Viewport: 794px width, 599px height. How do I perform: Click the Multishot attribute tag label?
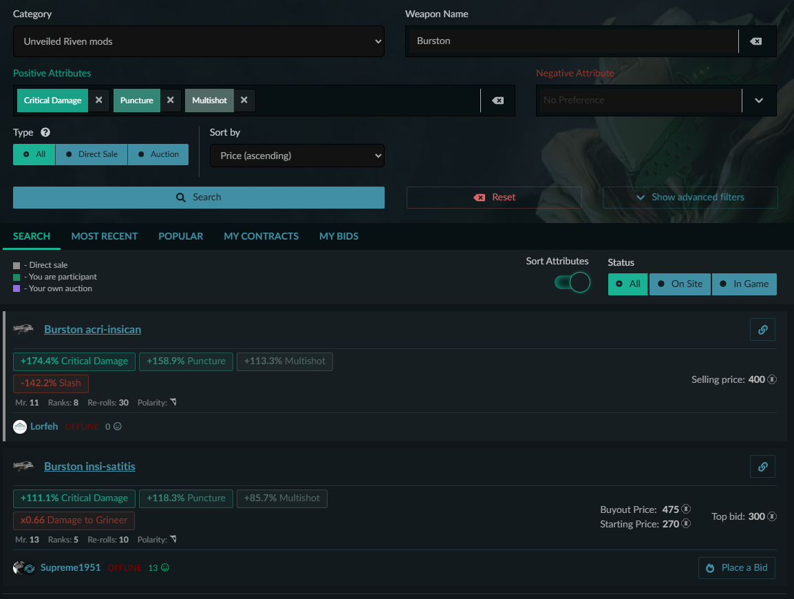coord(210,101)
